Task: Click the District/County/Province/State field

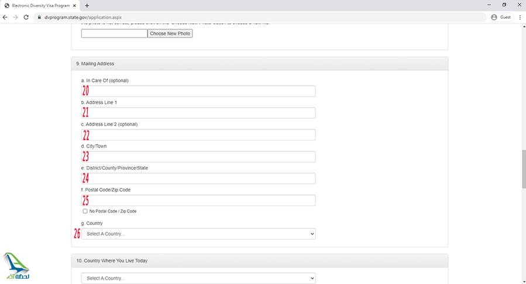Action: pyautogui.click(x=198, y=179)
